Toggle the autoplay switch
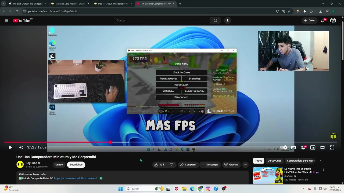The height and width of the screenshot is (193, 344). point(284,147)
